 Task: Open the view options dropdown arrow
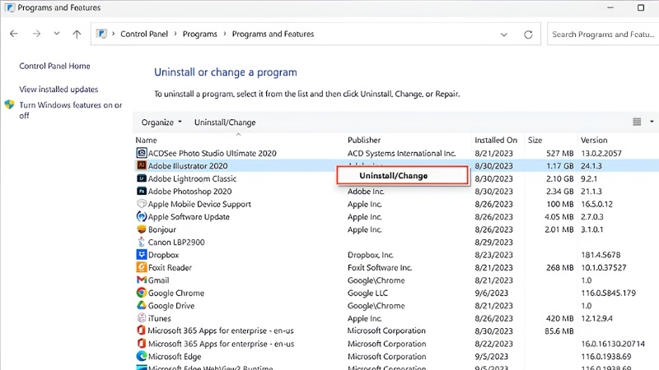[x=652, y=122]
